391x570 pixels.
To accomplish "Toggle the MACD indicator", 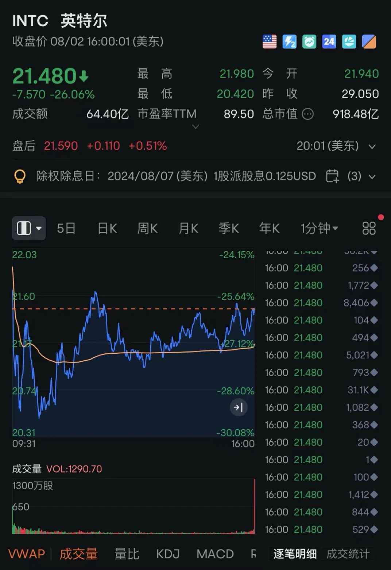I will point(215,554).
